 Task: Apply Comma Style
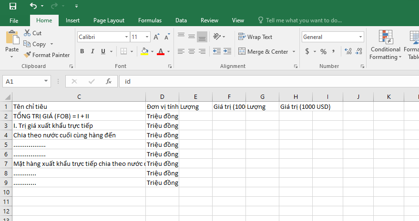coord(333,51)
